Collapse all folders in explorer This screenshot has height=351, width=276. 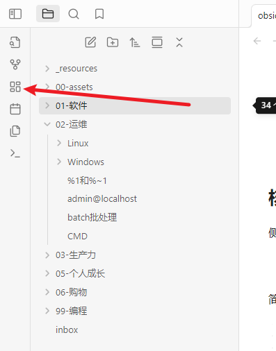click(x=179, y=42)
